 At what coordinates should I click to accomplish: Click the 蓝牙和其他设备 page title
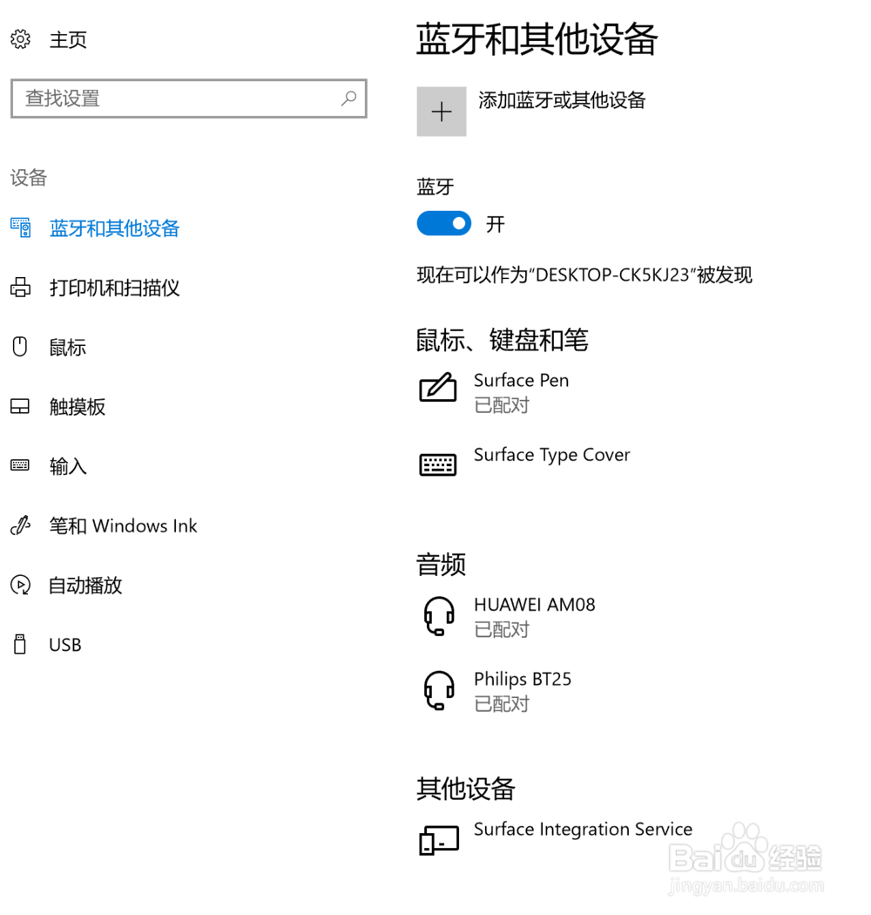pyautogui.click(x=537, y=39)
